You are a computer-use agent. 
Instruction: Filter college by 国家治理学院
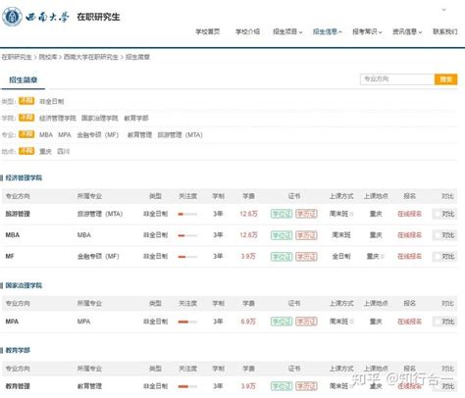click(x=100, y=119)
